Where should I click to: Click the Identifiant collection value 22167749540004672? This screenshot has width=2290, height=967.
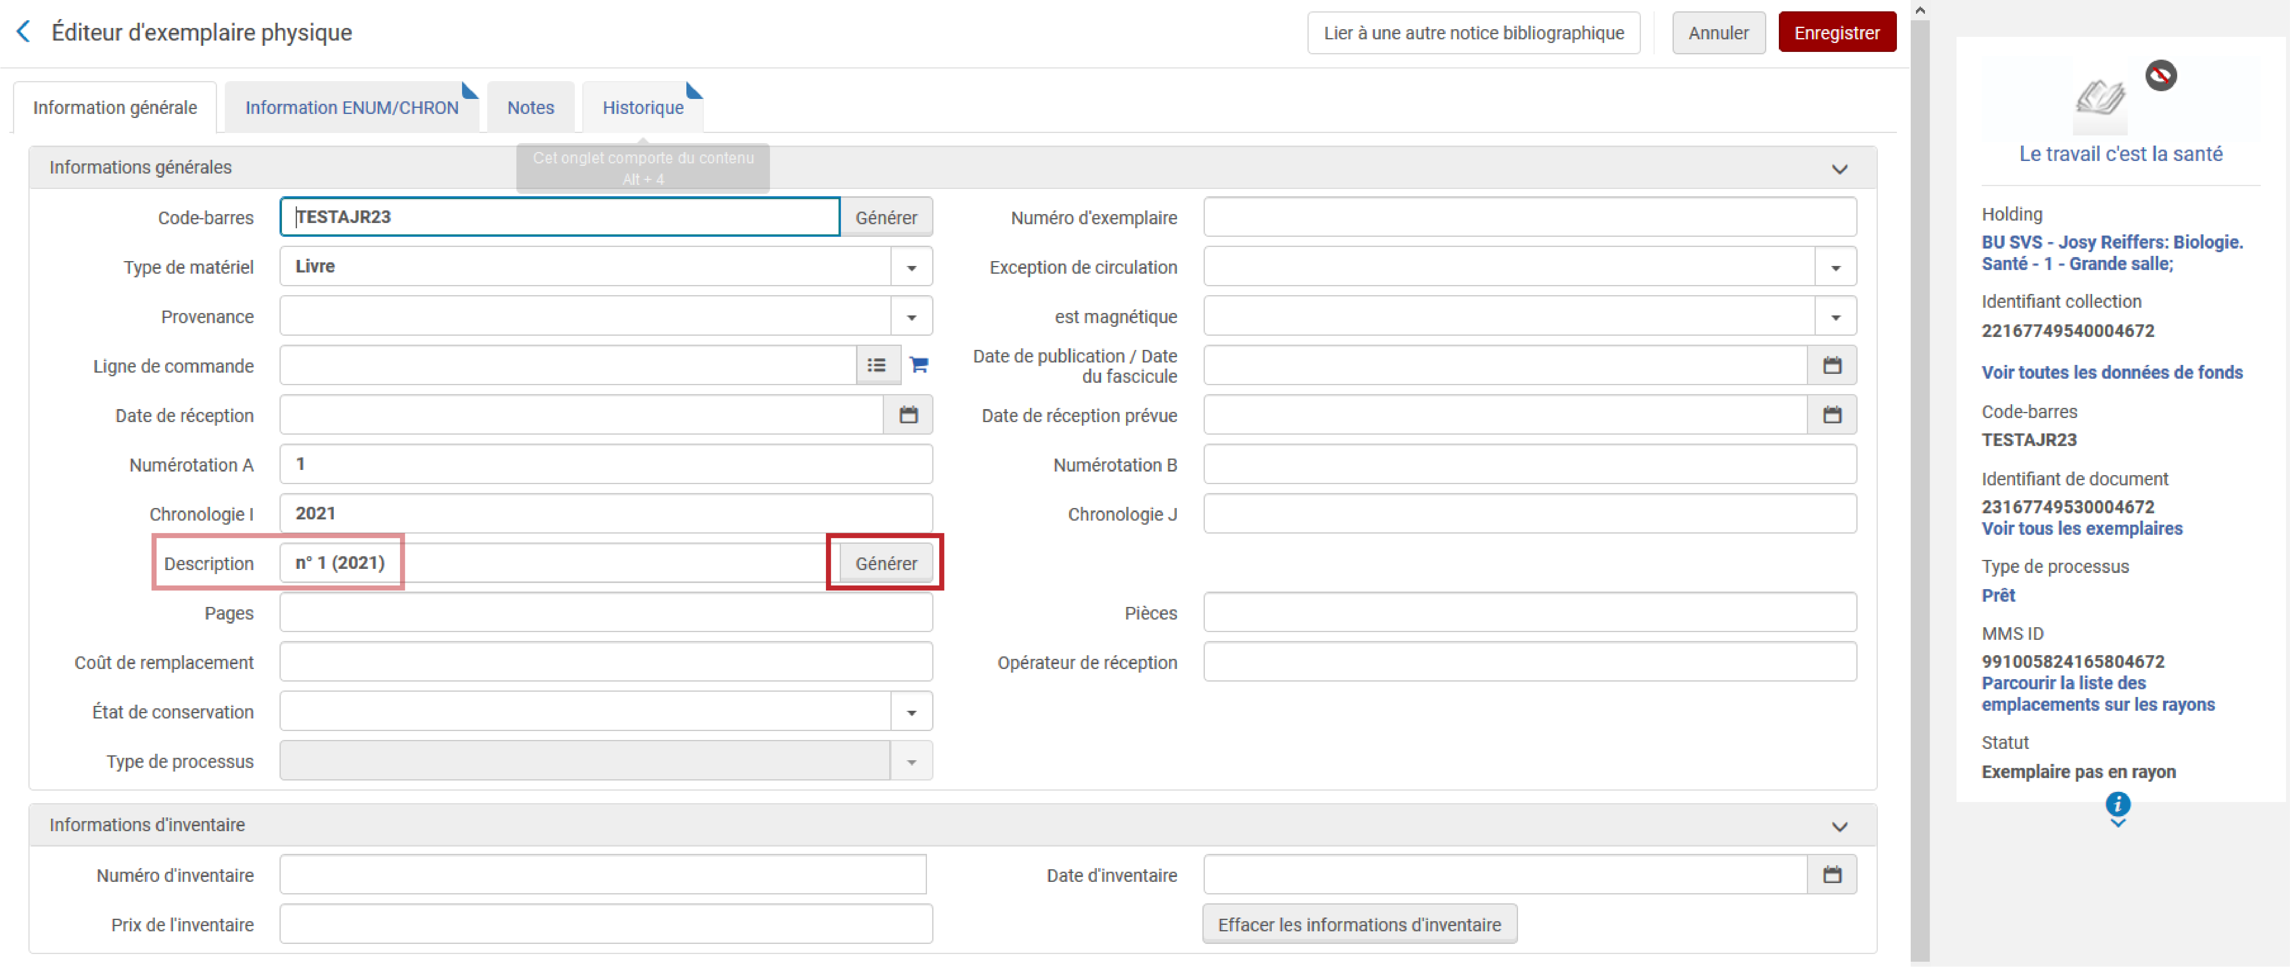click(2068, 330)
